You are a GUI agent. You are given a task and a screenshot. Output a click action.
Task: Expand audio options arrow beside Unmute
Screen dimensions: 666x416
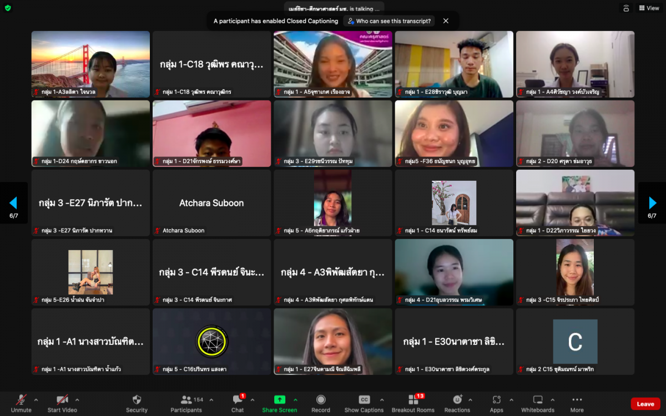click(36, 399)
